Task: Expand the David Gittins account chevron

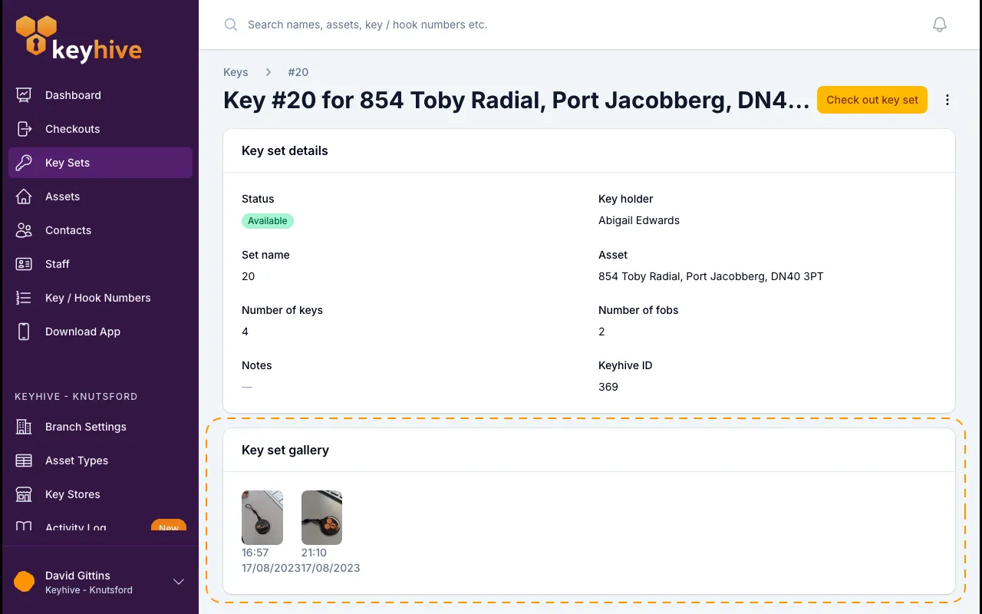Action: click(179, 582)
